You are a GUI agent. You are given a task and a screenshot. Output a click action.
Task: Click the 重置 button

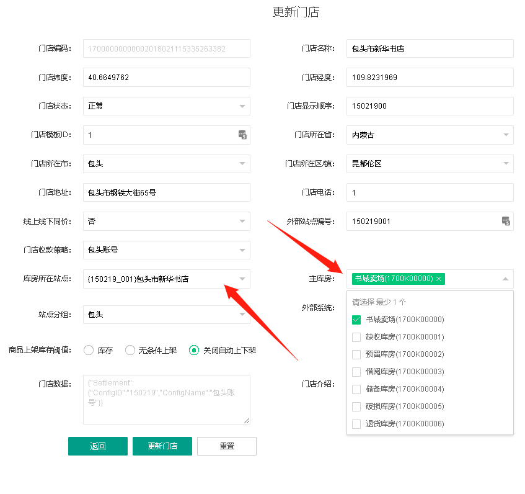pyautogui.click(x=226, y=446)
